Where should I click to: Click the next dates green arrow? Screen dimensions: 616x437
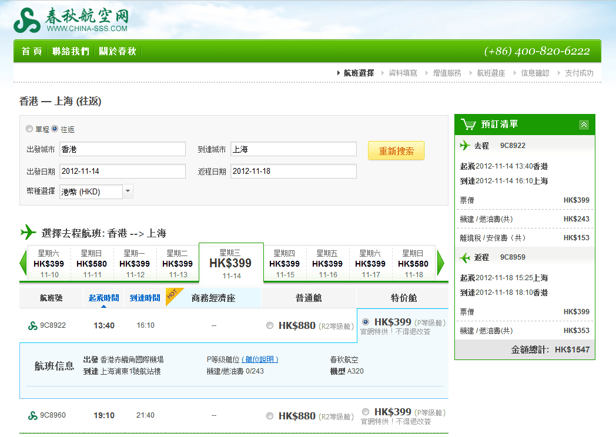(441, 263)
